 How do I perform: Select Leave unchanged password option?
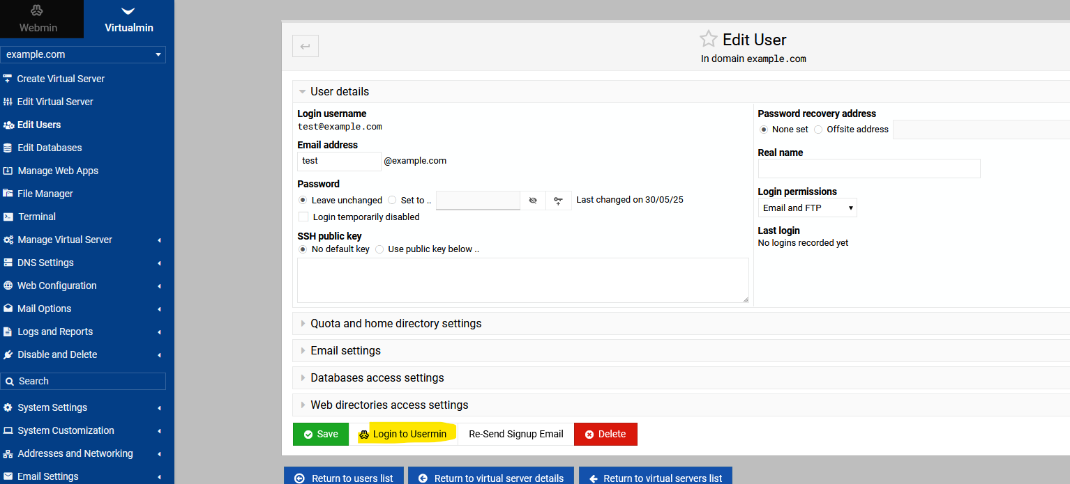coord(303,200)
